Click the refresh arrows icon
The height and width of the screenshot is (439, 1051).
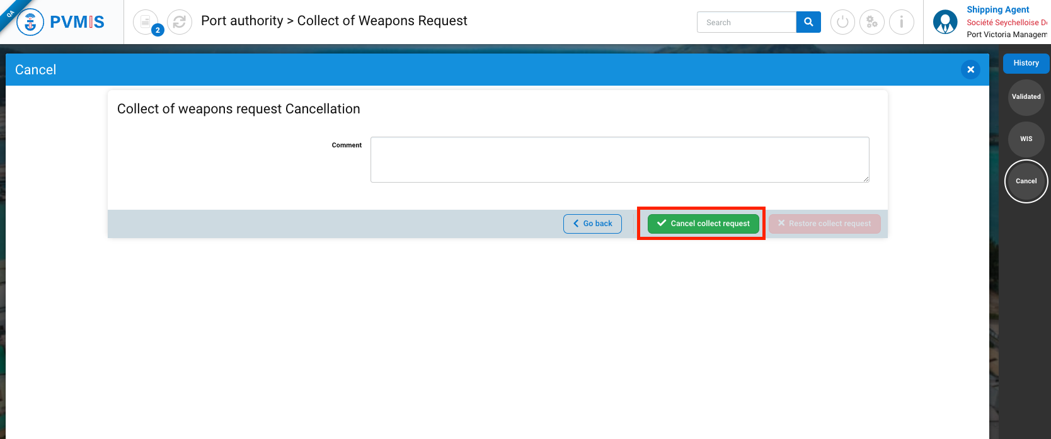tap(180, 22)
